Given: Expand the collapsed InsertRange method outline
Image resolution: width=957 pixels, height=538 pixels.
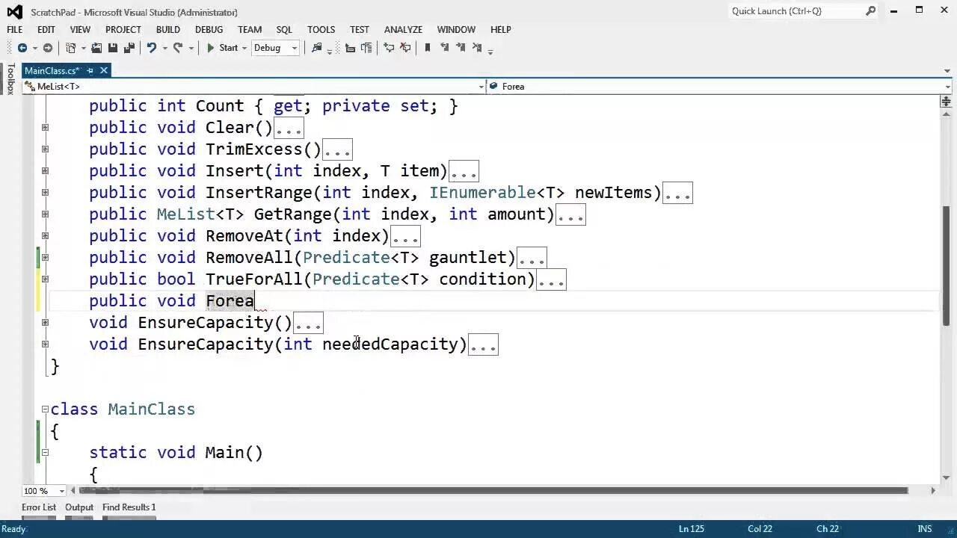Looking at the screenshot, I should click(x=45, y=192).
